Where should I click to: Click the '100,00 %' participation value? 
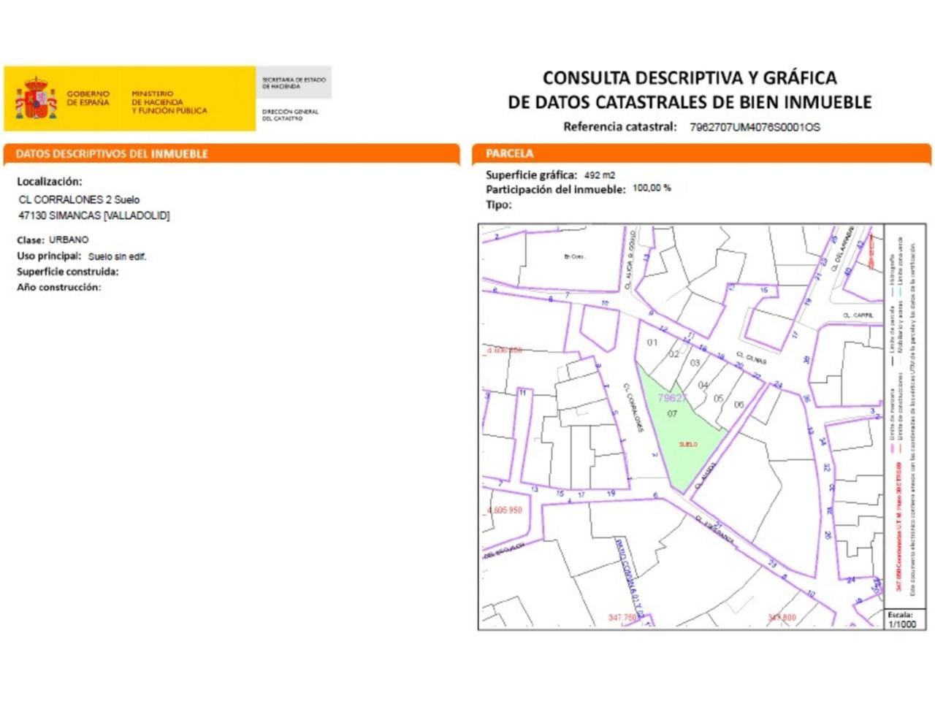pyautogui.click(x=652, y=188)
